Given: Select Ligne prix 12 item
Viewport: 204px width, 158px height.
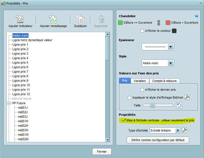Looking at the screenshot, I should (21, 94).
